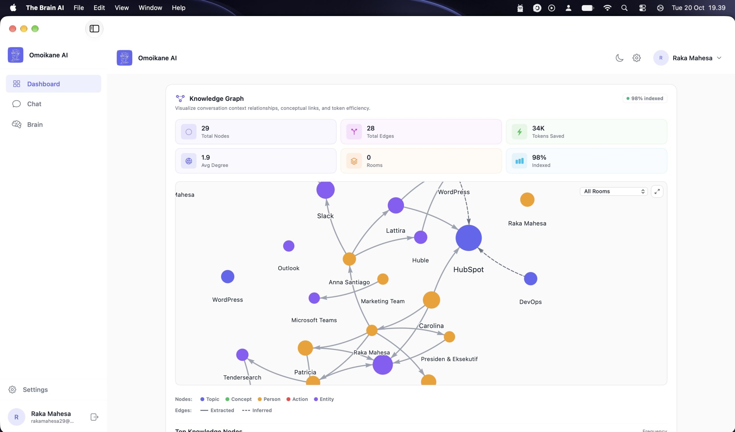This screenshot has width=735, height=432.
Task: Open Brain section in sidebar
Action: 53,124
